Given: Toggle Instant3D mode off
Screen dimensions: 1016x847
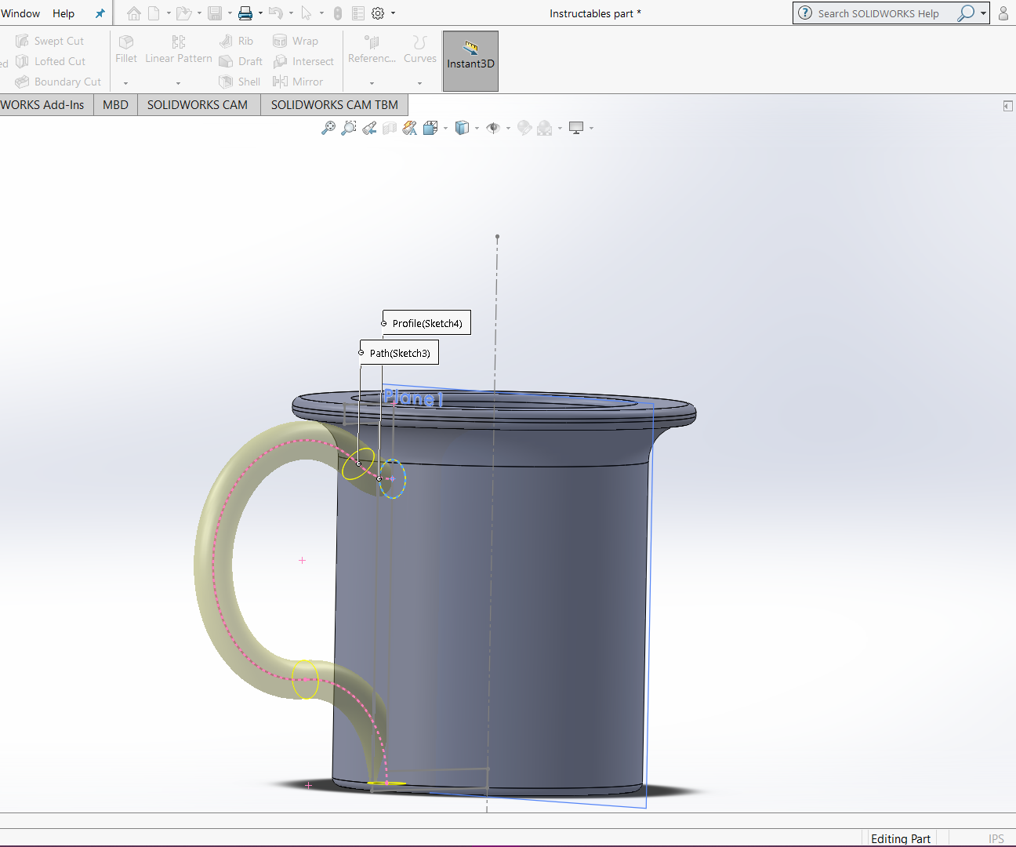Looking at the screenshot, I should pyautogui.click(x=470, y=60).
